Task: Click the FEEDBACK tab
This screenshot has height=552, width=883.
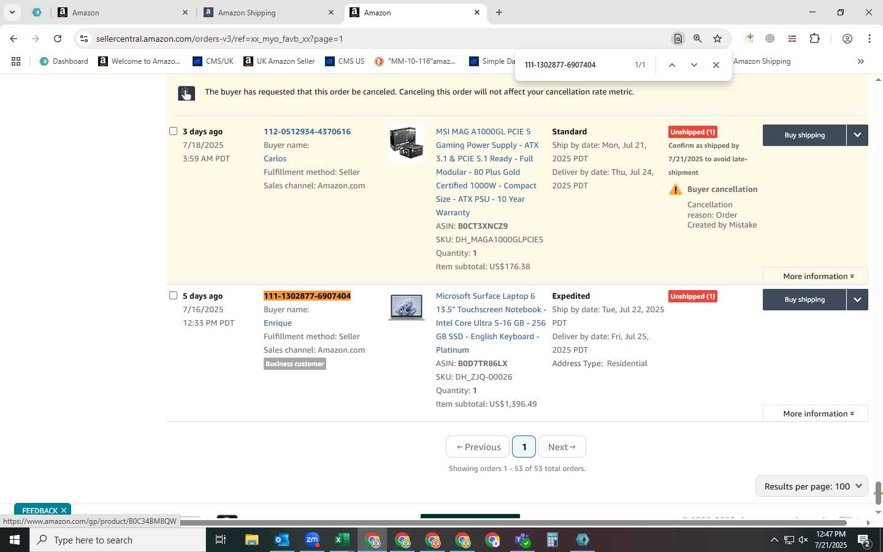Action: 44,510
